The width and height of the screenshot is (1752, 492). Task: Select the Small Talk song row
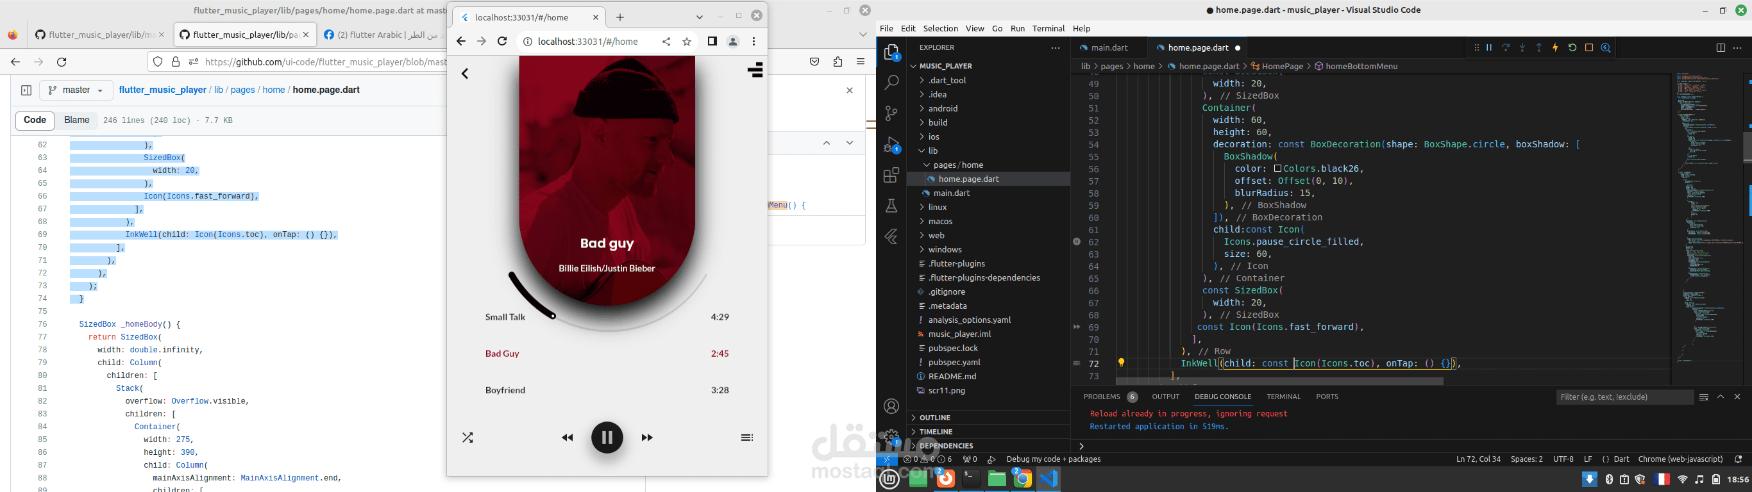607,317
